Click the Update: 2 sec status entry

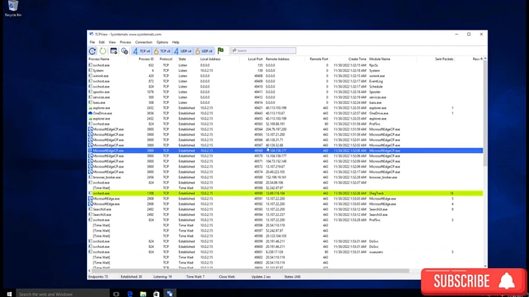point(261,277)
